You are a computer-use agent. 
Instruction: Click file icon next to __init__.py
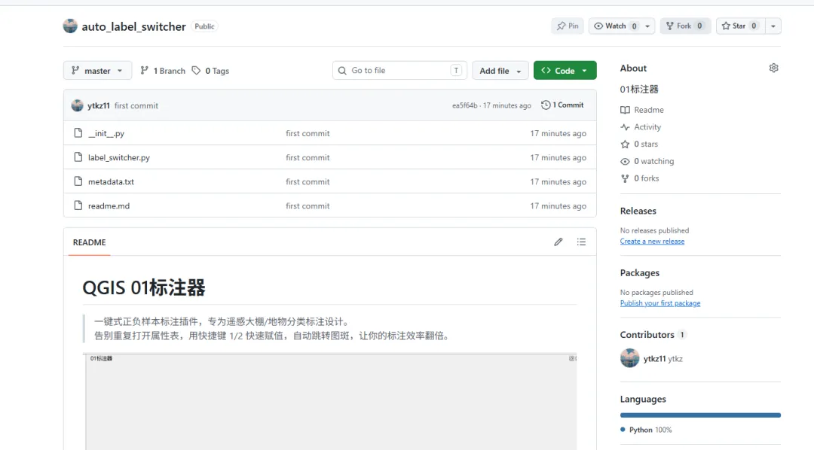click(x=78, y=132)
